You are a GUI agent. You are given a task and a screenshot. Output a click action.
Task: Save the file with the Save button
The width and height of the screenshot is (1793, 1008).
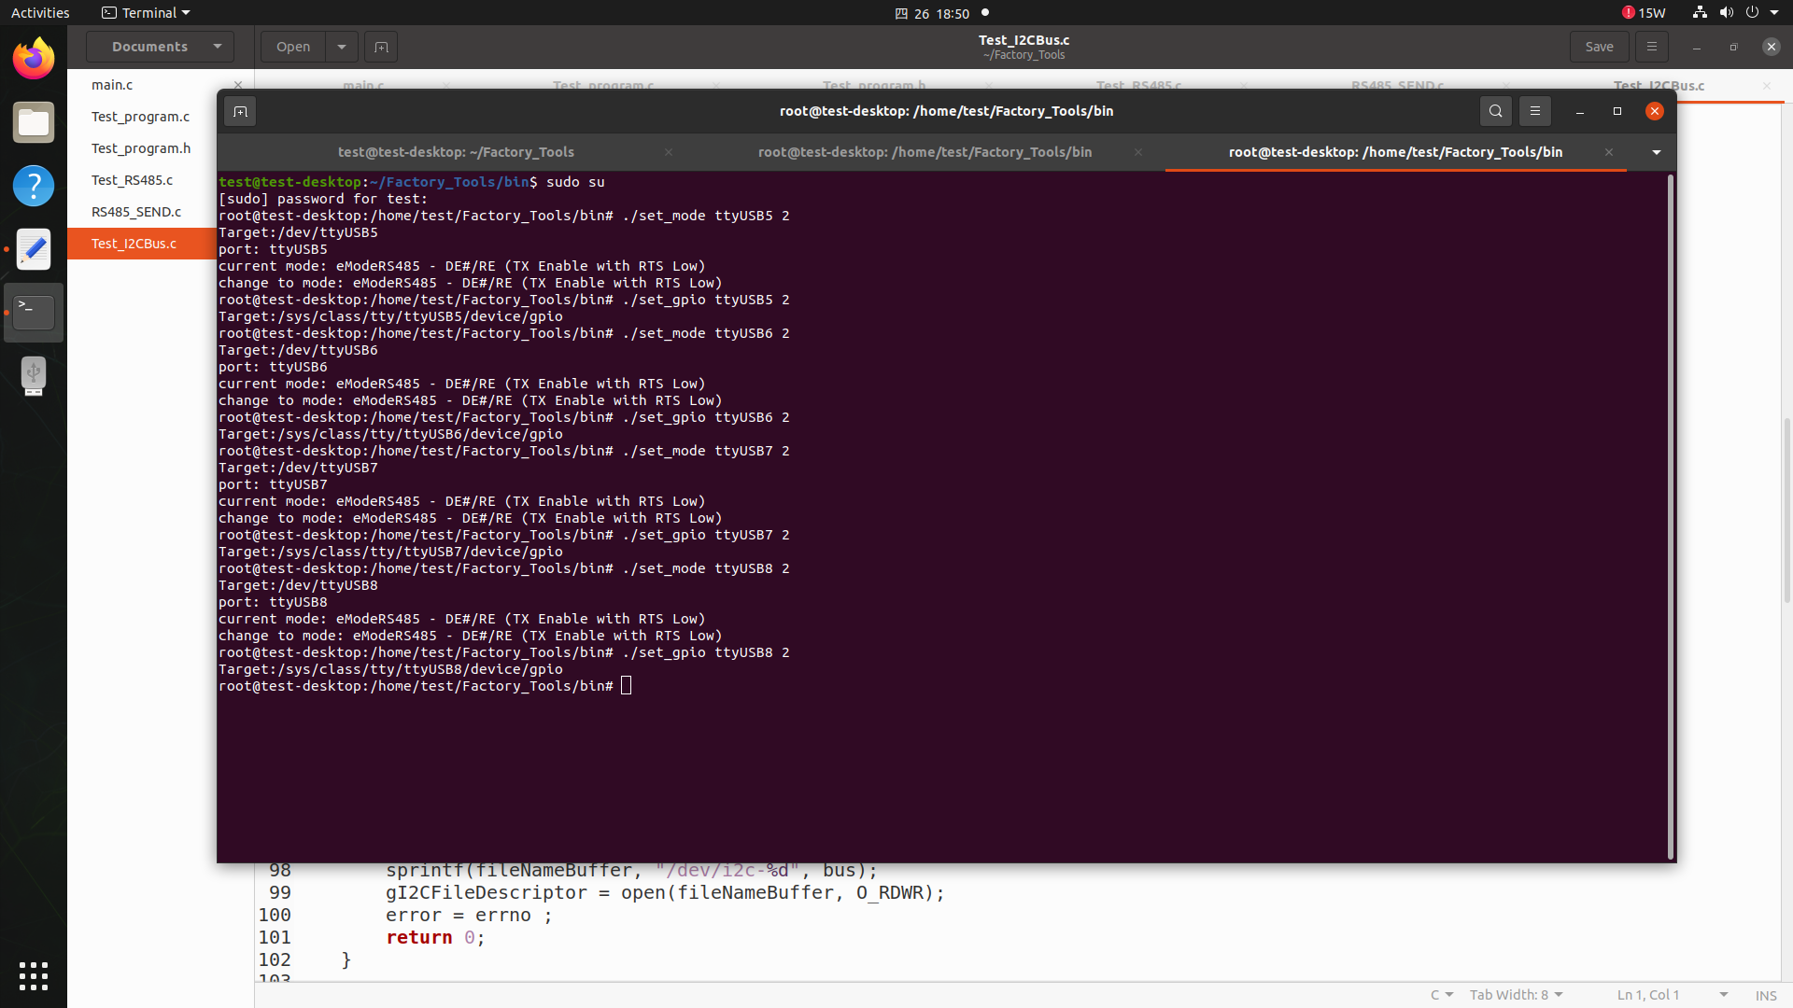(1599, 46)
